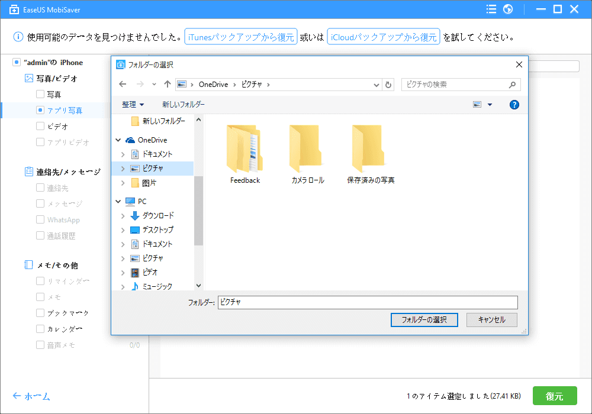592x414 pixels.
Task: Click the 写真/ビデオ category icon
Action: (28, 78)
